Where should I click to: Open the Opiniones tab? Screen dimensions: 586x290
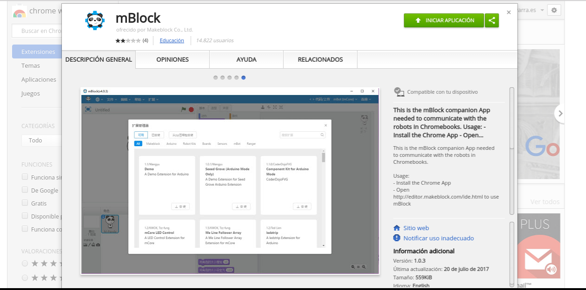(x=173, y=59)
